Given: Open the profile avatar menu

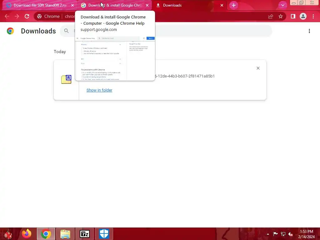Looking at the screenshot, I should pos(303,16).
